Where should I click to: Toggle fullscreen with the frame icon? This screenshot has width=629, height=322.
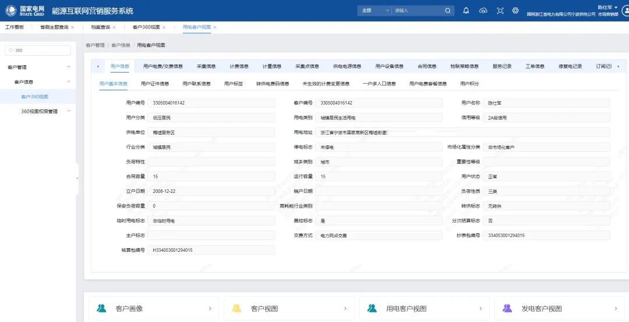[500, 11]
